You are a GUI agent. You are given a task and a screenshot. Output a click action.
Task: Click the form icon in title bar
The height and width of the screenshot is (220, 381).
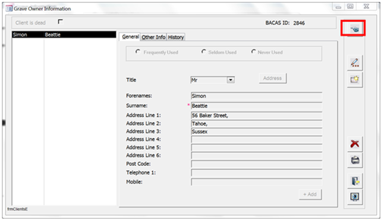pyautogui.click(x=9, y=9)
